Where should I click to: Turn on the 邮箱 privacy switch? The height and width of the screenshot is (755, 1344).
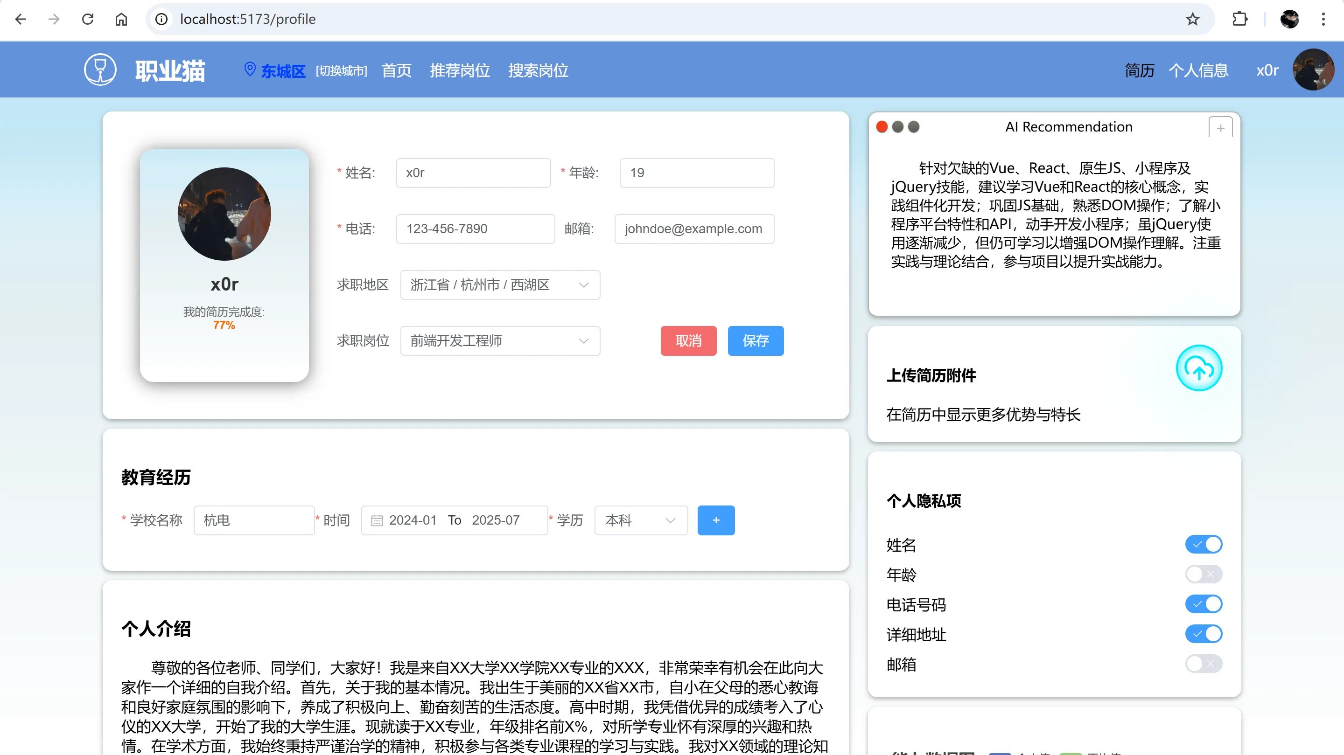[x=1203, y=664]
